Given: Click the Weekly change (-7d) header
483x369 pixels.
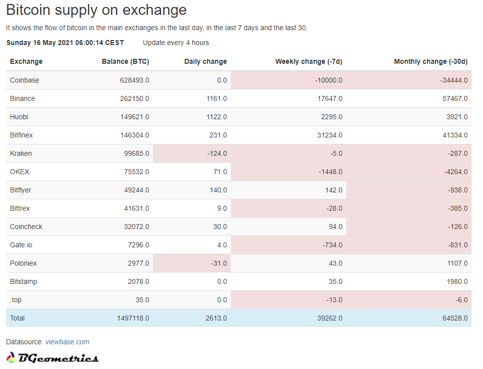Looking at the screenshot, I should pos(309,62).
